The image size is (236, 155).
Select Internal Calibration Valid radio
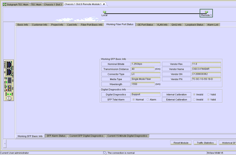coord(208,94)
